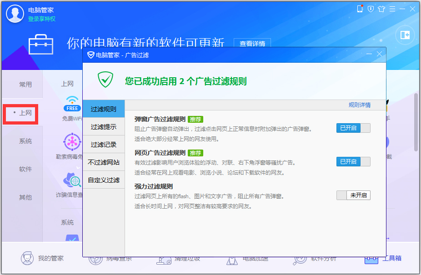421x275 pixels.
Task: Turn off the 弹窗广告过滤规则 switch
Action: [353, 128]
